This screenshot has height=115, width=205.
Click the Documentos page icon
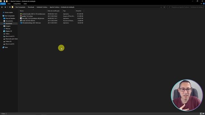pyautogui.click(x=4, y=21)
